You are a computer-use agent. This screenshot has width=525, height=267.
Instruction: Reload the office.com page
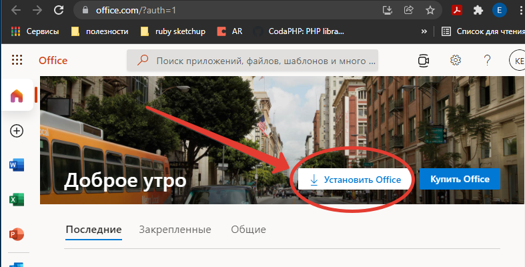point(59,11)
